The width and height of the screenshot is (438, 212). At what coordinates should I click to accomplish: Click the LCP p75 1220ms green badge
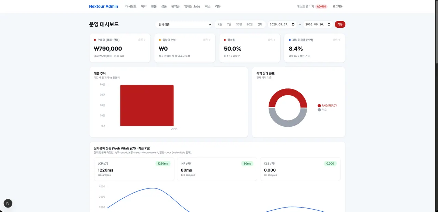coord(163,164)
